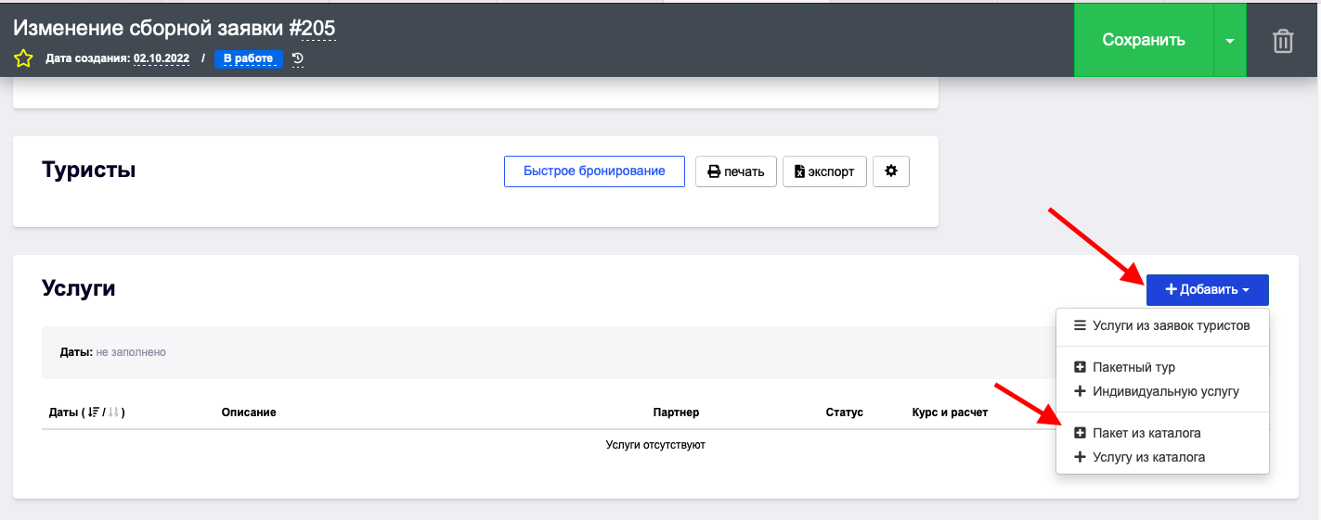Viewport: 1321px width, 520px height.
Task: Click the Туристы section heading
Action: click(89, 171)
